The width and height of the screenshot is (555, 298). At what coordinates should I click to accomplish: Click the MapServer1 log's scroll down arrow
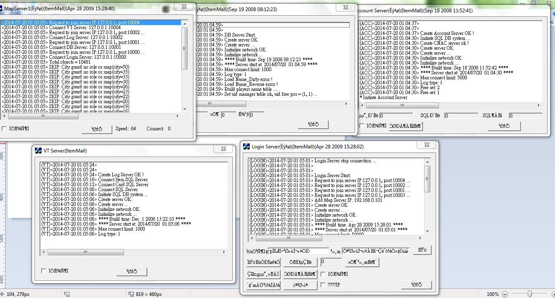184,109
